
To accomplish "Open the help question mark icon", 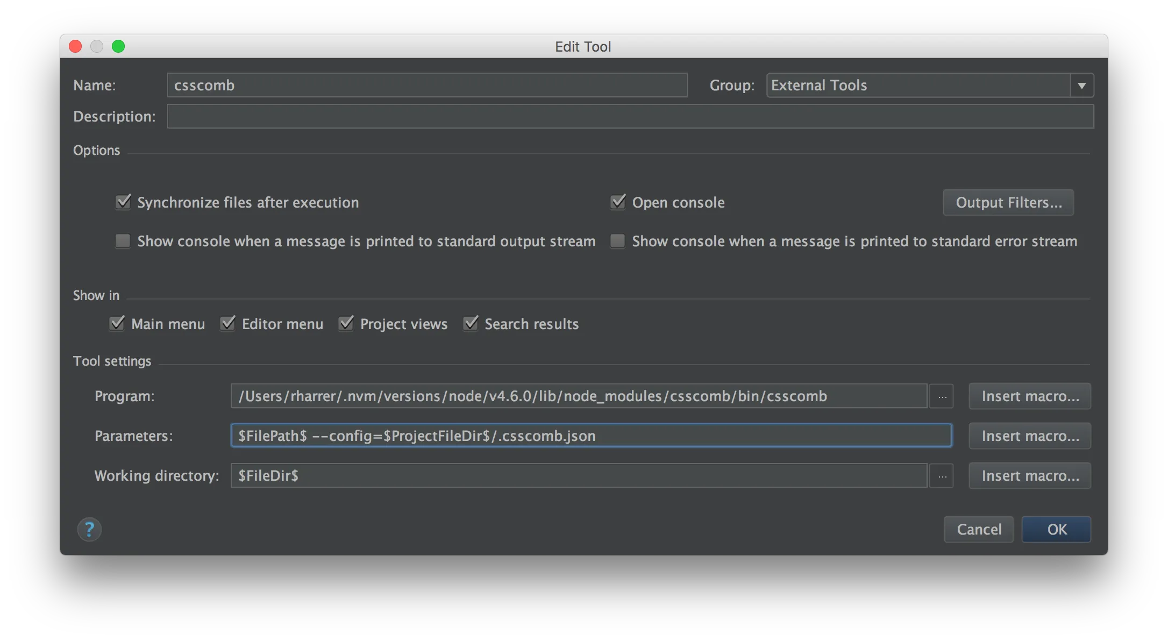I will 89,529.
